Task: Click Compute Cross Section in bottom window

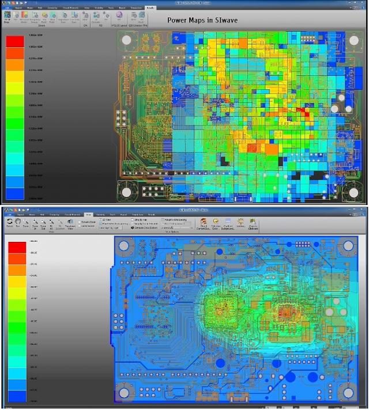Action: (144, 228)
